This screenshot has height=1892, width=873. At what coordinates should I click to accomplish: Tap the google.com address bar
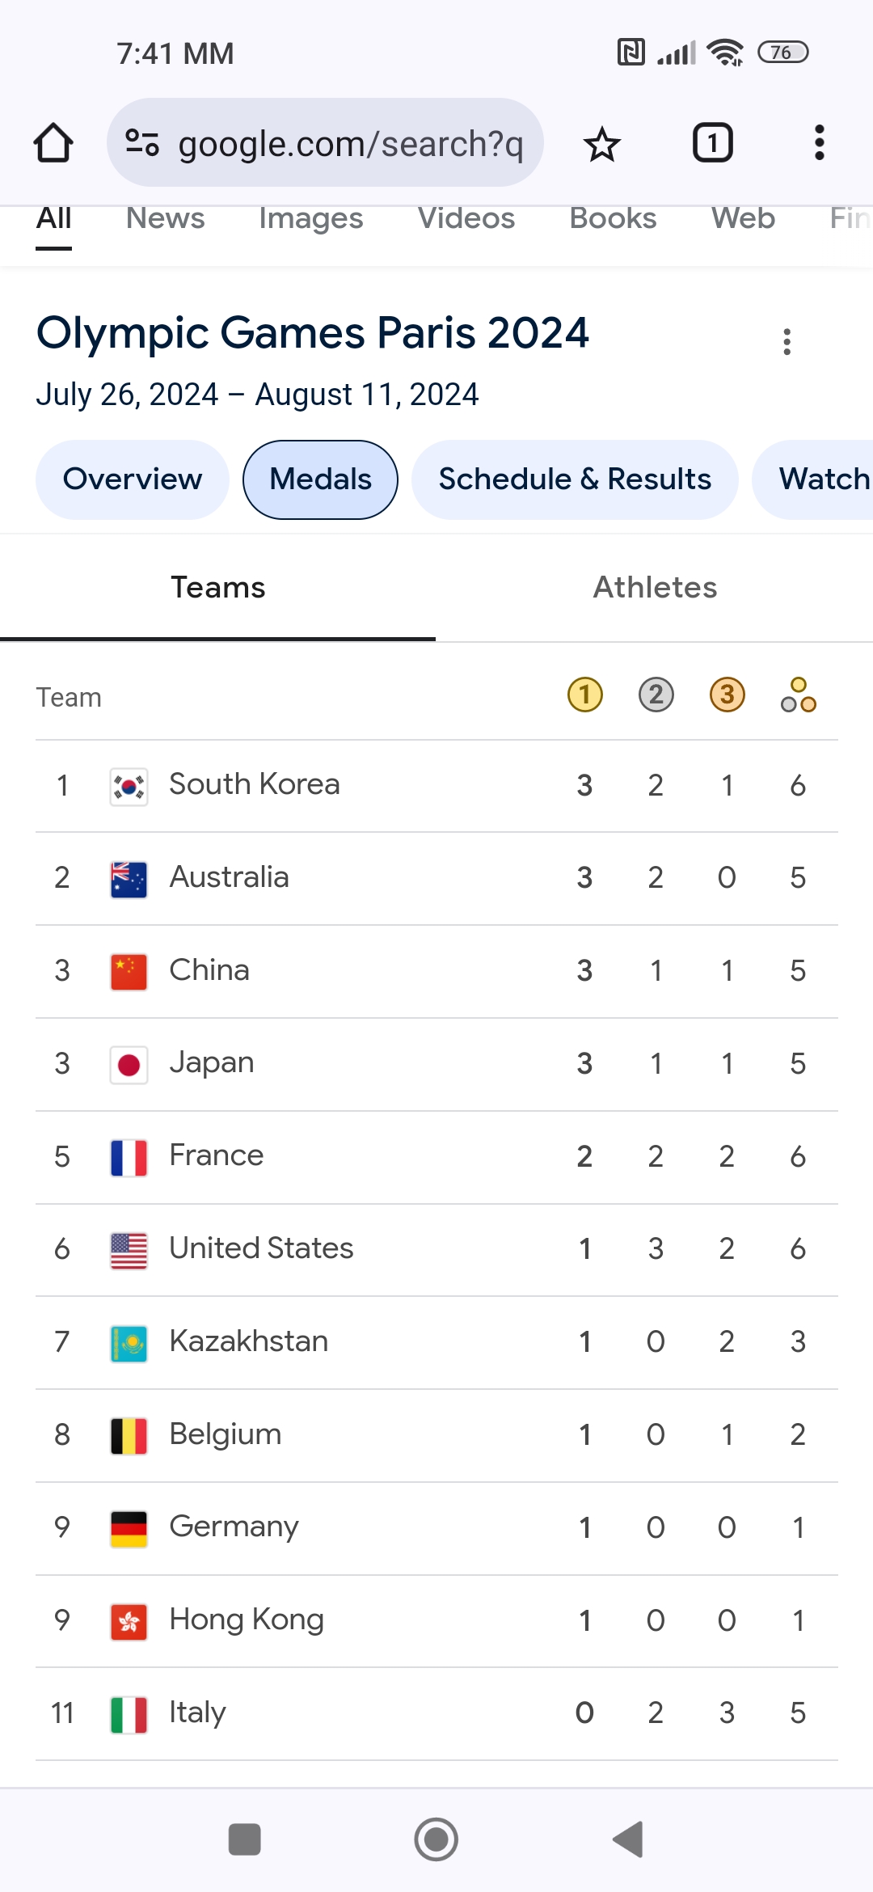[350, 143]
